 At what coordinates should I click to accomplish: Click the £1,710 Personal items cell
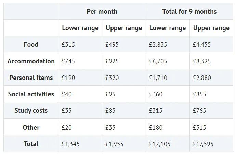click(158, 78)
